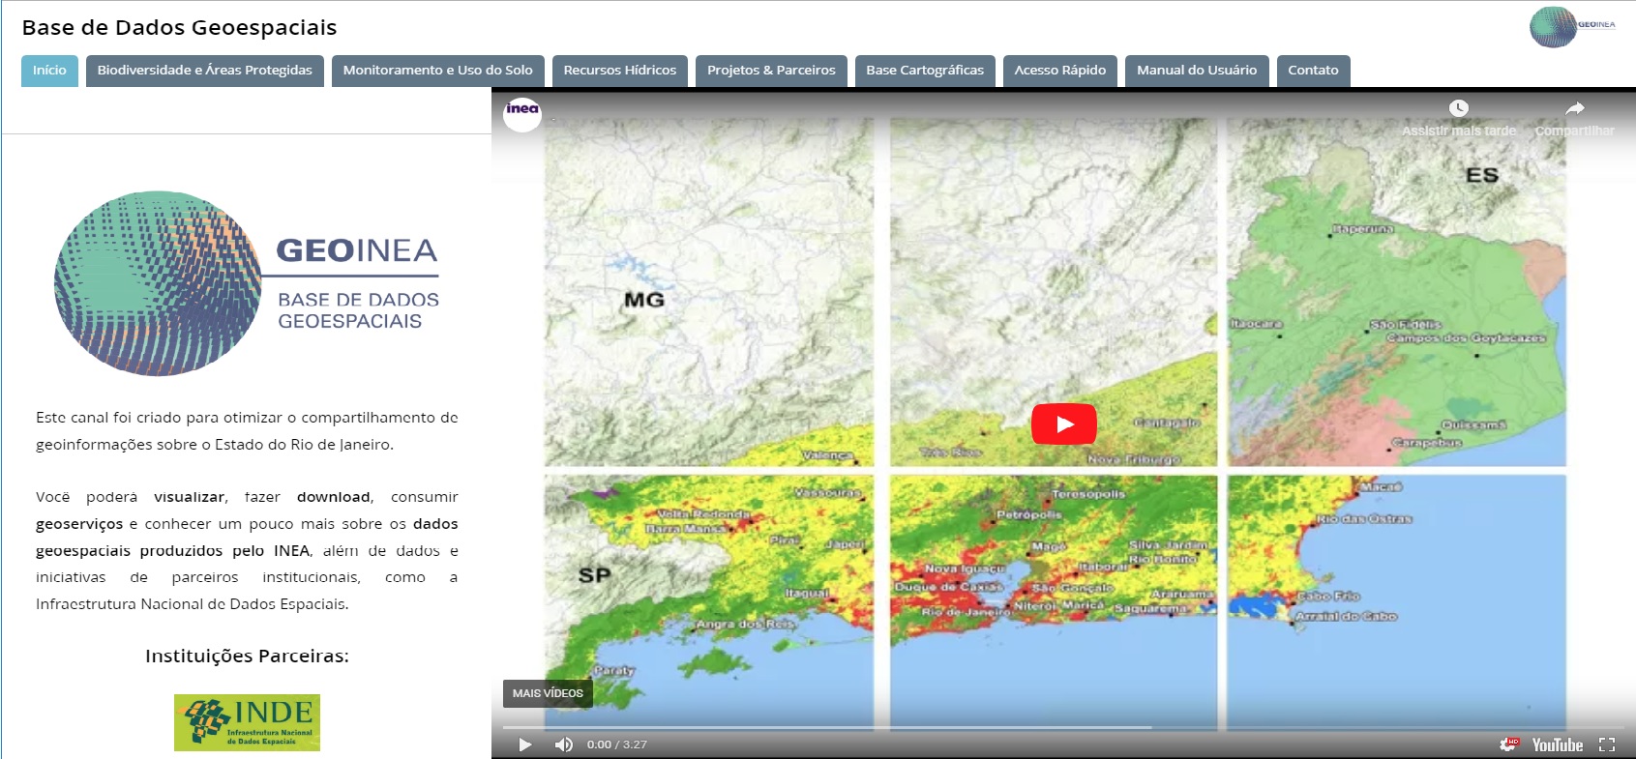The width and height of the screenshot is (1636, 759).
Task: Go to Projetos & Parceiros tab
Action: [771, 71]
